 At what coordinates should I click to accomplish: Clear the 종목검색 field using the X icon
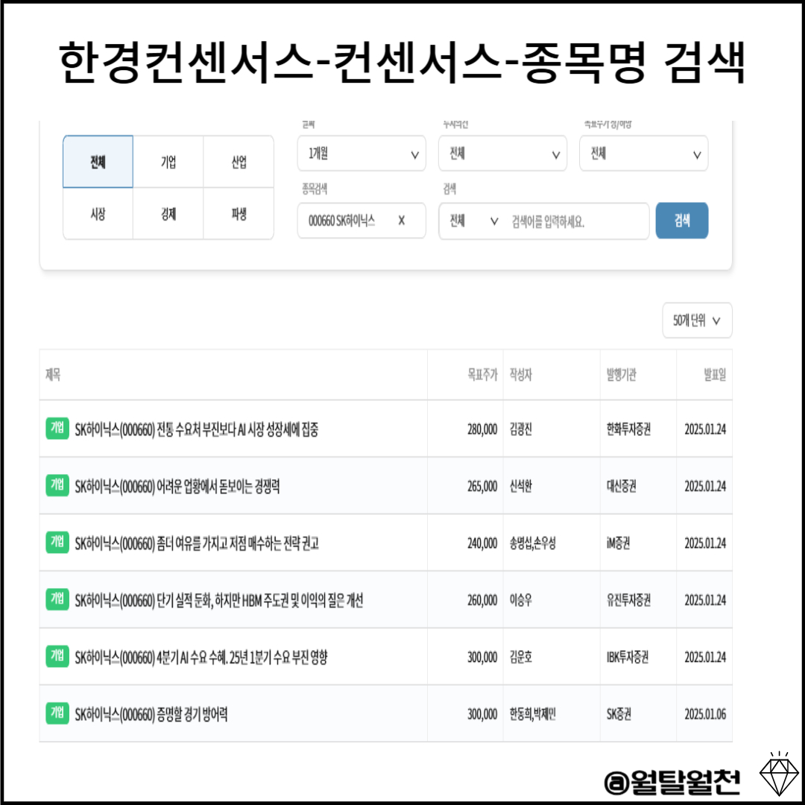pos(401,221)
